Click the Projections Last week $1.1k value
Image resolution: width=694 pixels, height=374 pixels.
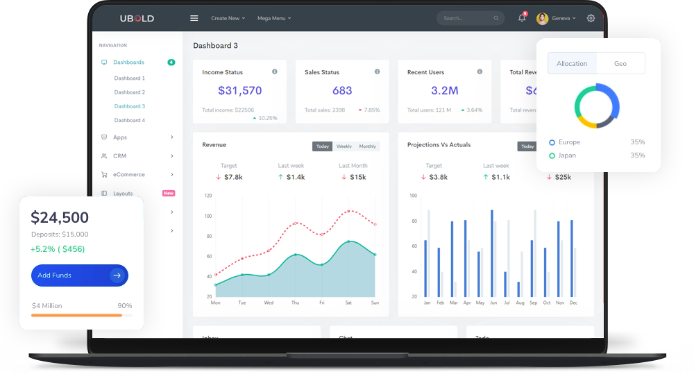pos(500,177)
